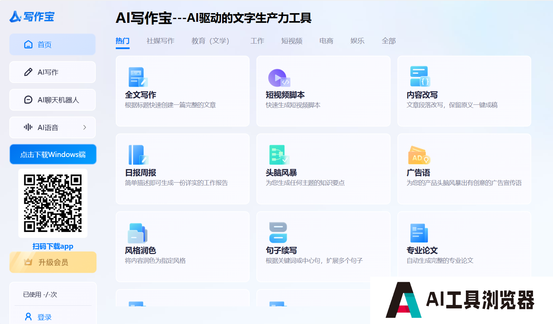Open the 全文写作 card title
The image size is (553, 324).
click(140, 95)
